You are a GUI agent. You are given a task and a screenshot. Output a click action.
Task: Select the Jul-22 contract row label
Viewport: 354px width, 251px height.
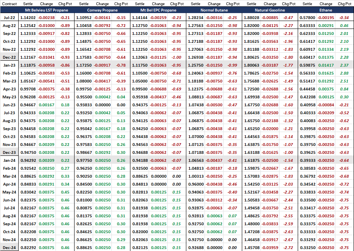pyautogui.click(x=9, y=17)
